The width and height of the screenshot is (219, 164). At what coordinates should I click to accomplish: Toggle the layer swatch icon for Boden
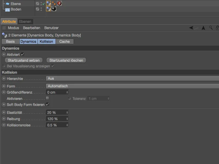tap(38, 9)
